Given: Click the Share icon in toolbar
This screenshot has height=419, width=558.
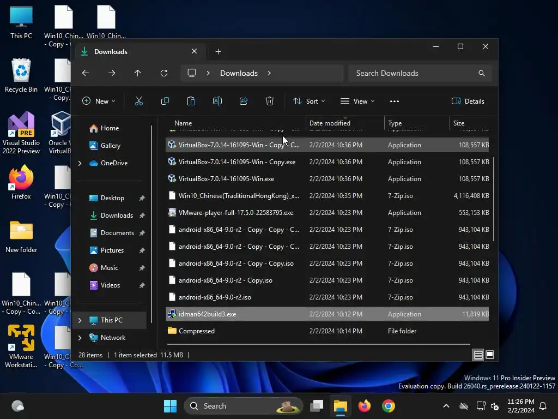Looking at the screenshot, I should (244, 101).
